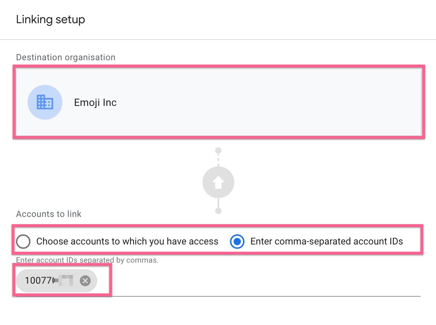Click "Choose accounts to which you have access" label
Screen dimensions: 436x325
tap(127, 242)
